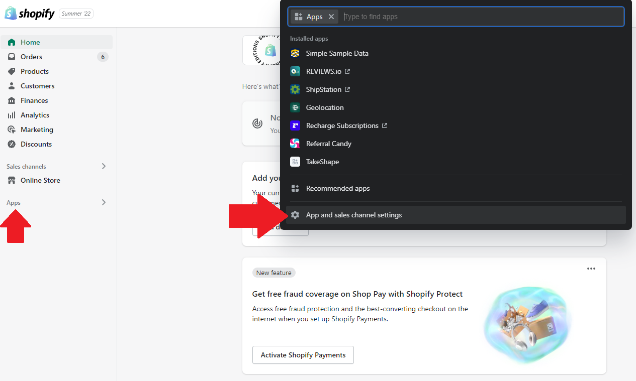Open Home in the sidebar

click(56, 42)
